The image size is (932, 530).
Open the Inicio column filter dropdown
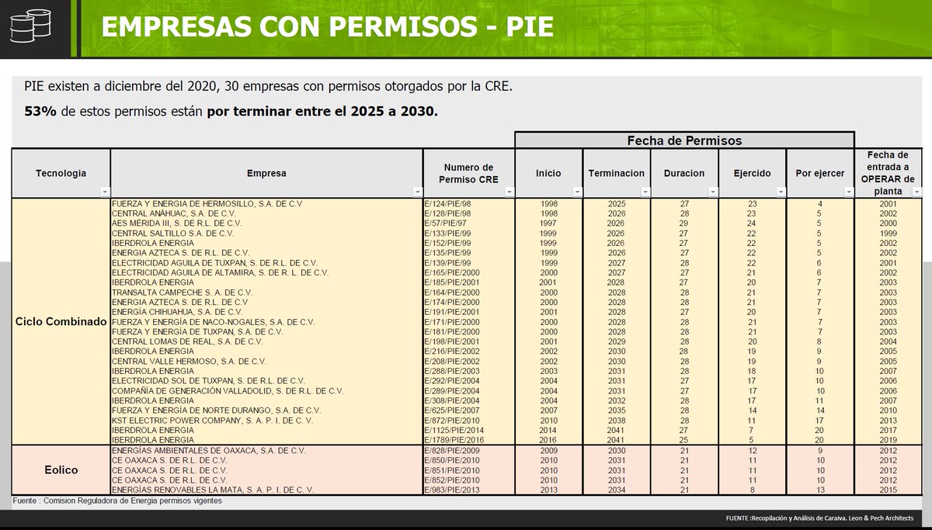click(x=577, y=191)
